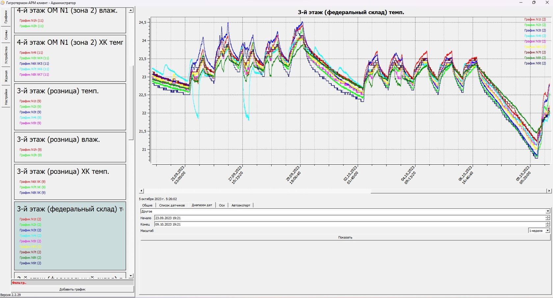Click the chart list scroll-down arrow
This screenshot has width=553, height=298.
(x=131, y=276)
